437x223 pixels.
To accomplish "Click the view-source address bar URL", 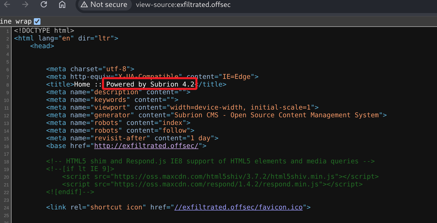I will click(x=183, y=5).
